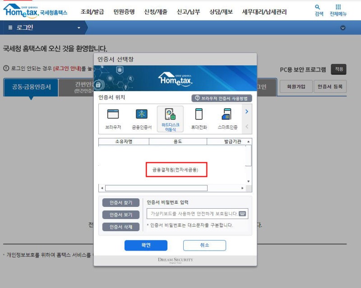361x288 pixels.
Task: Click the 소유자명 column header
Action: coord(124,142)
